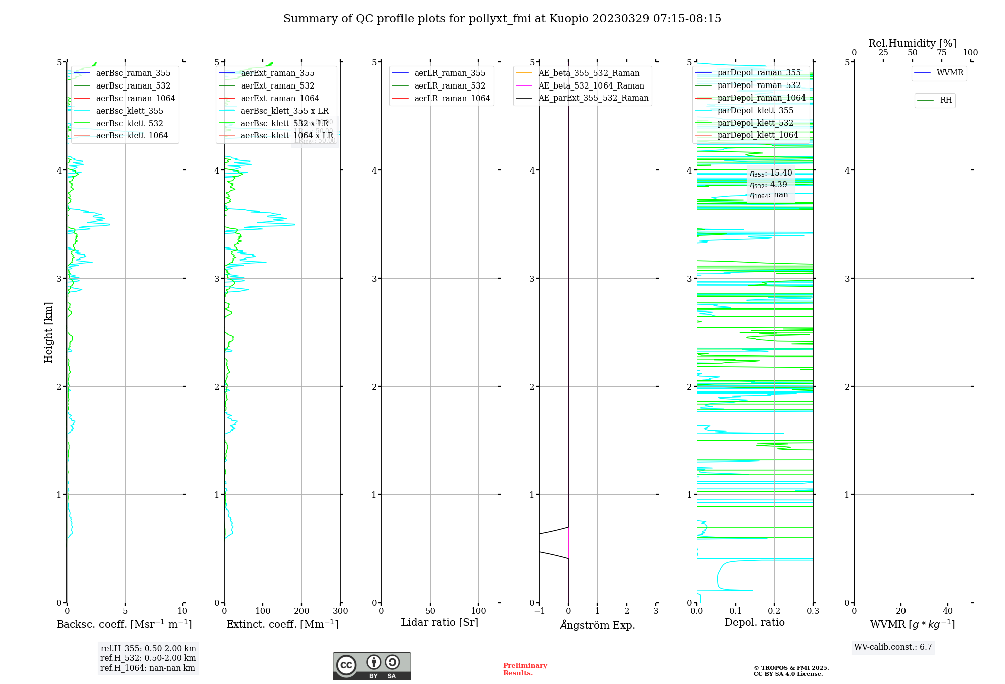
Task: Select aerBsc_klett_1064 x LR legend entry
Action: pos(276,136)
